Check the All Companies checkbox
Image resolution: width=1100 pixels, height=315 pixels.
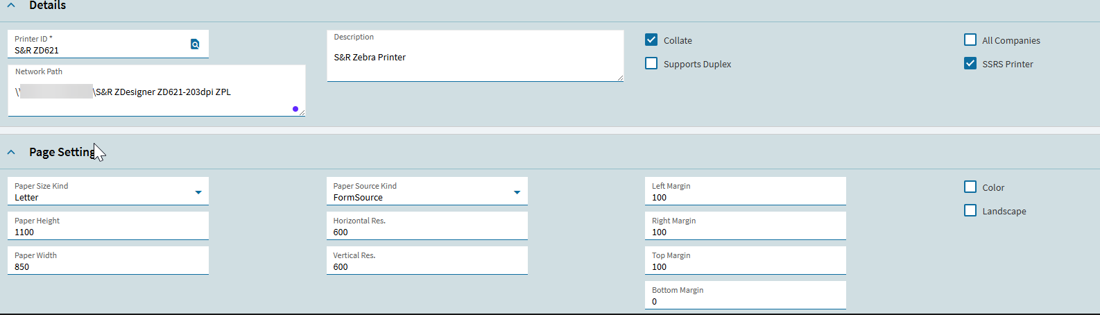coord(970,40)
